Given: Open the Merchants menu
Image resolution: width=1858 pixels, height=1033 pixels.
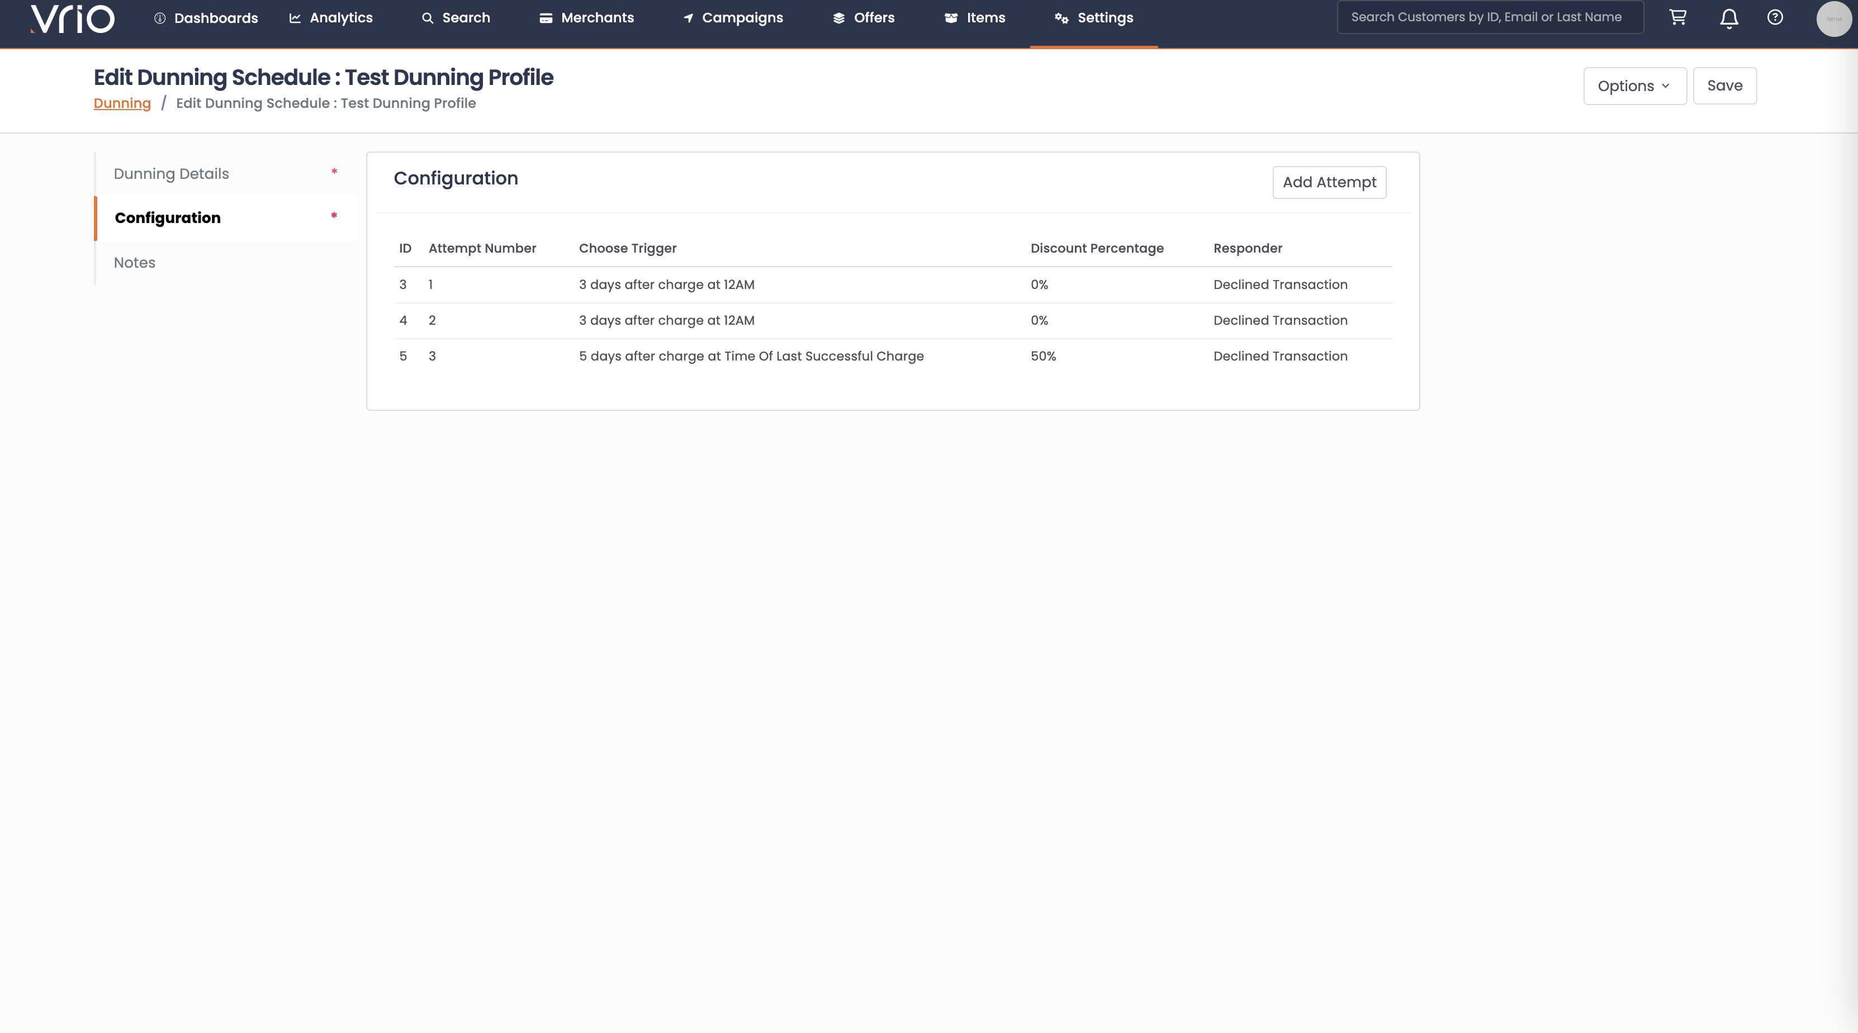Looking at the screenshot, I should pyautogui.click(x=586, y=18).
